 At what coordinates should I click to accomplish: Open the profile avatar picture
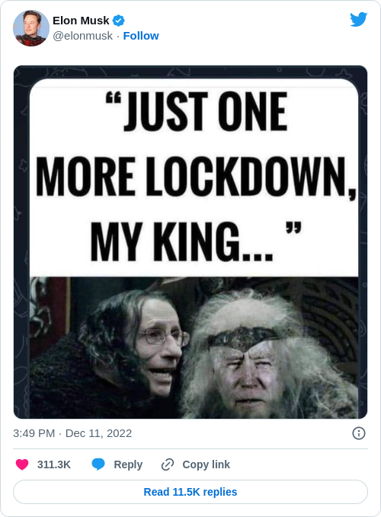[x=31, y=28]
